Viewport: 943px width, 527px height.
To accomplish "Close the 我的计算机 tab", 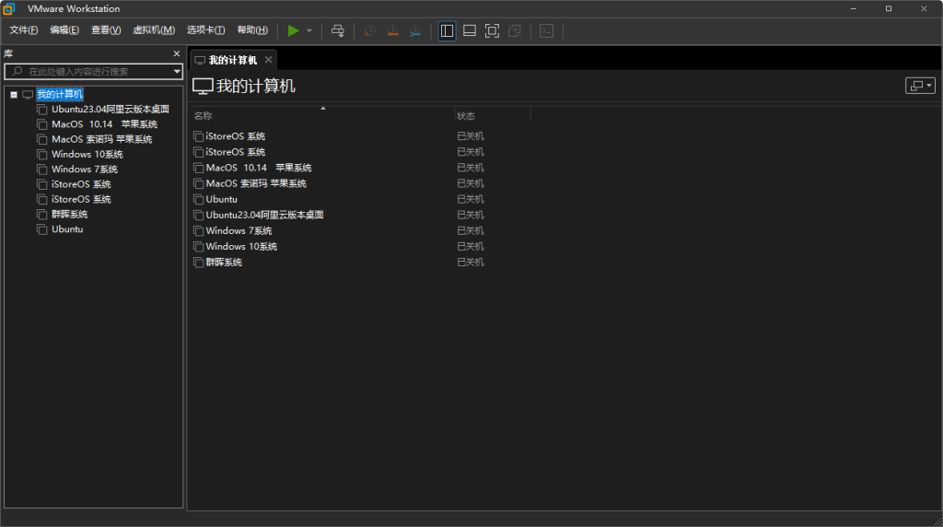I will coord(269,60).
